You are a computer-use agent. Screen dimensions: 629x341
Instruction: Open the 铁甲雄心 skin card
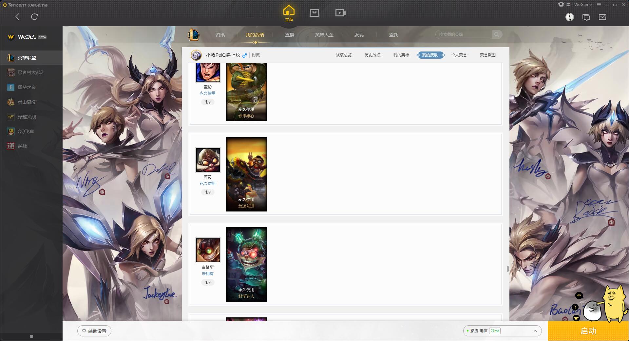[x=246, y=92]
